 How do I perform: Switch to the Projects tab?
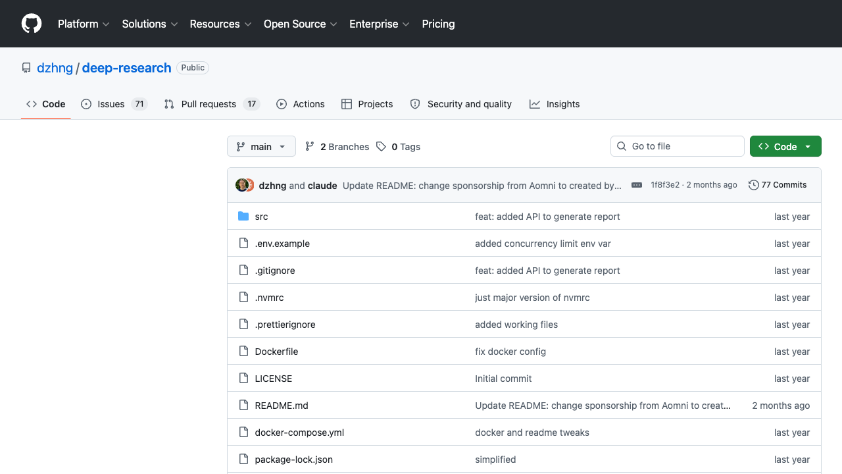coord(367,104)
